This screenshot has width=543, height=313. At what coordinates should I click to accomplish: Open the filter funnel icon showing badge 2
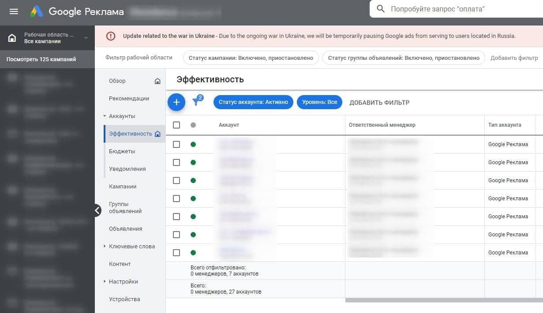coord(196,101)
